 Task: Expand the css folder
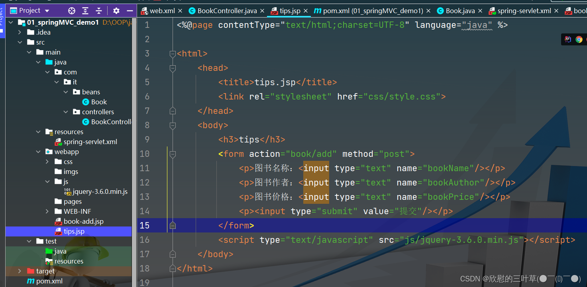(47, 162)
